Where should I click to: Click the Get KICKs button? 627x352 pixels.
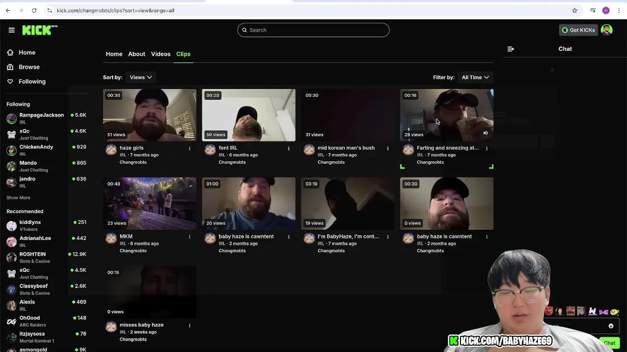(x=578, y=30)
